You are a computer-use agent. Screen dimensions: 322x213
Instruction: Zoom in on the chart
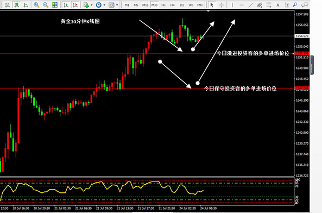pos(36,5)
